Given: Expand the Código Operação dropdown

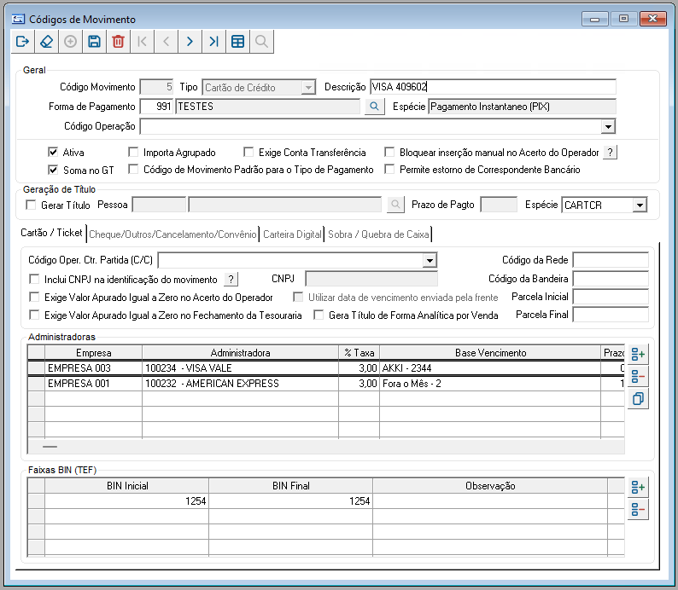Looking at the screenshot, I should [607, 127].
